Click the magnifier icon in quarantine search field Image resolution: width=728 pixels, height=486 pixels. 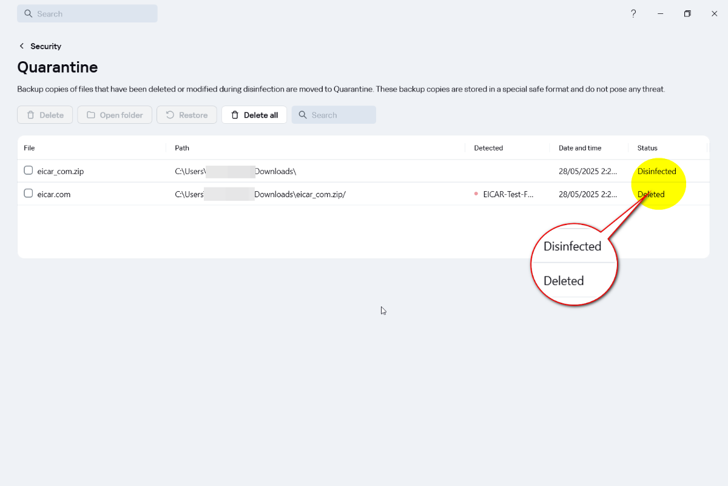pos(303,115)
